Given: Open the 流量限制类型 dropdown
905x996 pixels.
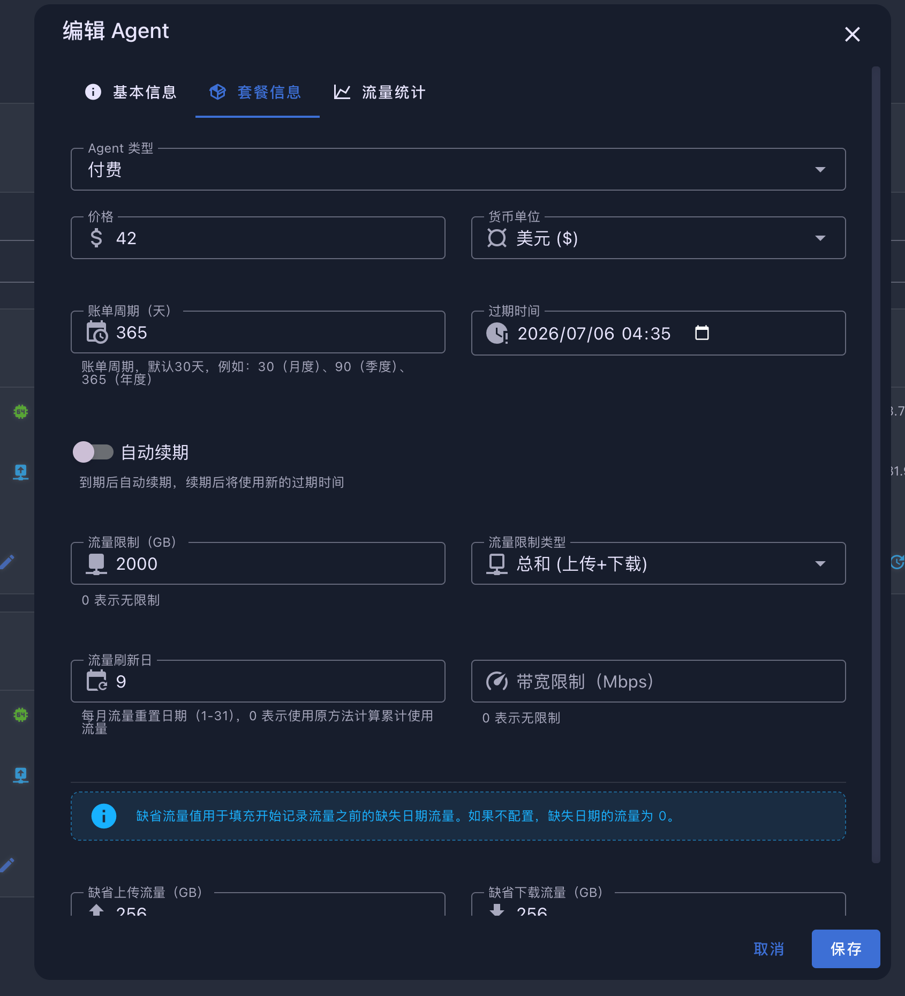Looking at the screenshot, I should 658,563.
